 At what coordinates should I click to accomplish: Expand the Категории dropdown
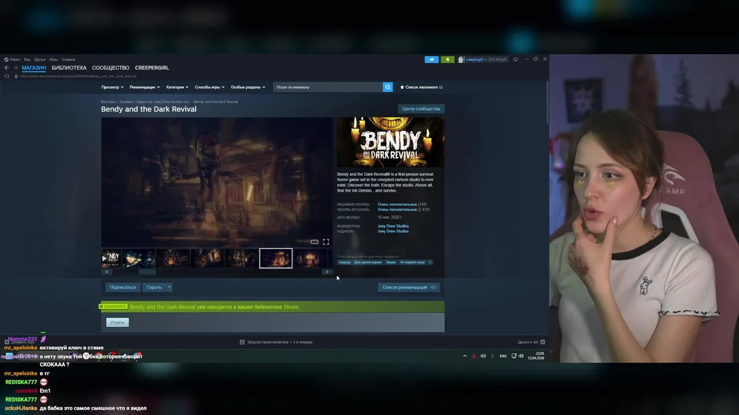(x=177, y=87)
